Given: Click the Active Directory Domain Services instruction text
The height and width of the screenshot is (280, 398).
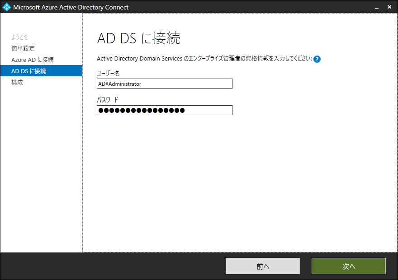Looking at the screenshot, I should (x=204, y=59).
